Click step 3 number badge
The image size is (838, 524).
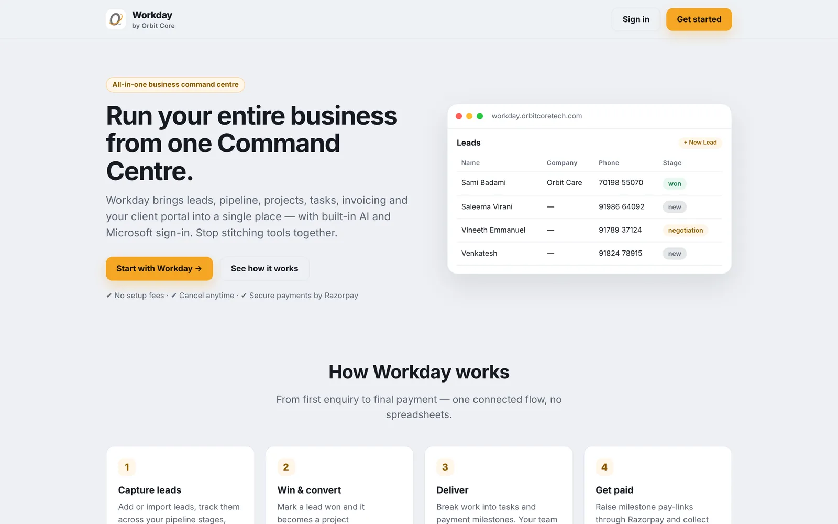(445, 467)
